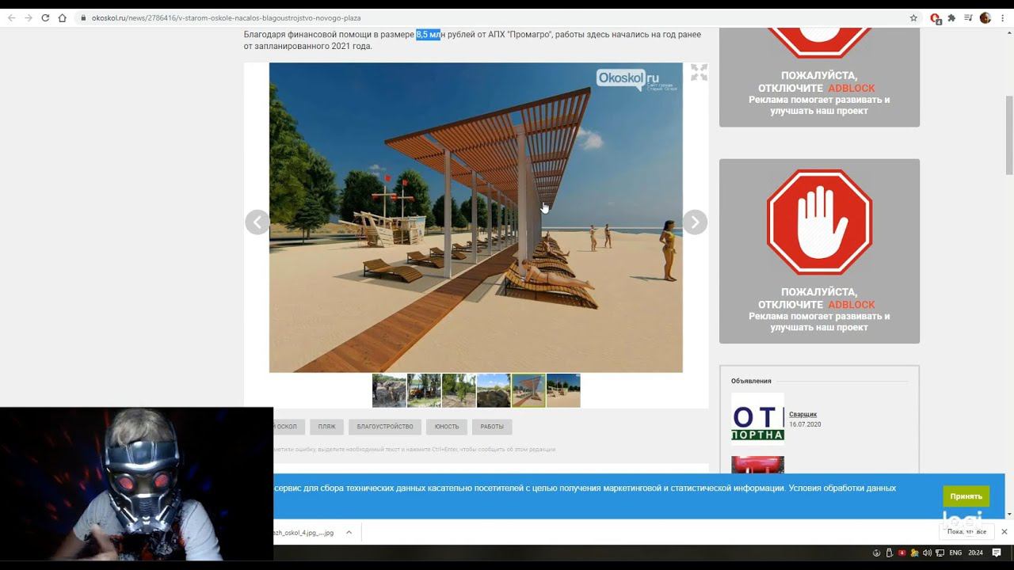The height and width of the screenshot is (570, 1014).
Task: Select the first gallery thumbnail
Action: pyautogui.click(x=389, y=391)
